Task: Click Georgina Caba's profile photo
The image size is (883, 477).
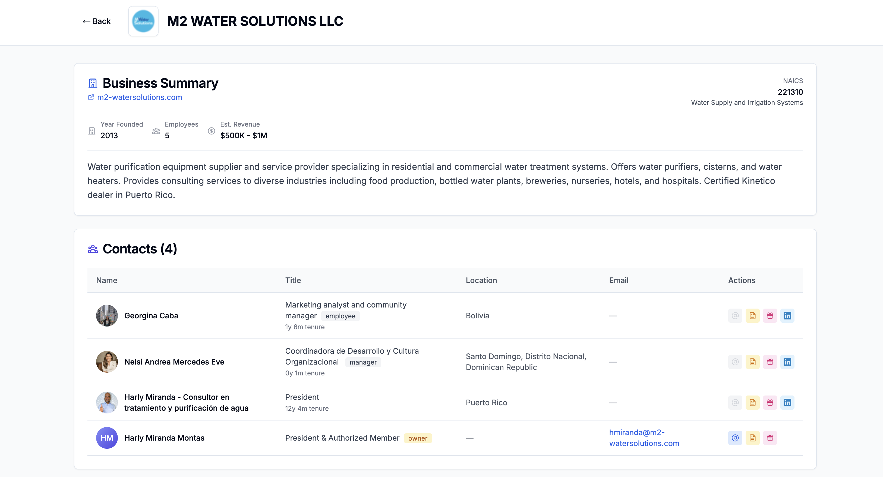Action: point(107,315)
